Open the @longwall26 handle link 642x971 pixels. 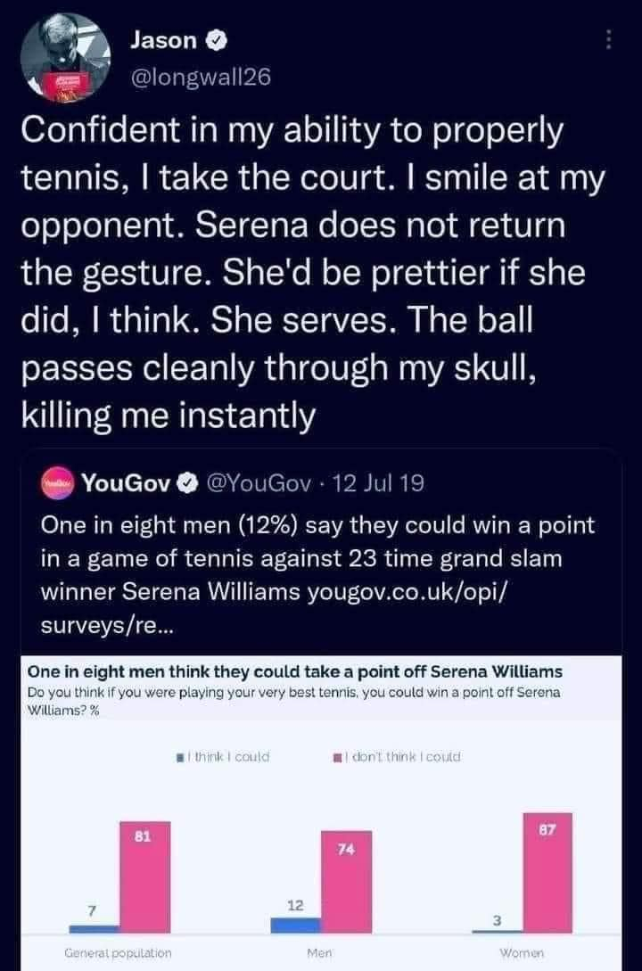click(201, 76)
